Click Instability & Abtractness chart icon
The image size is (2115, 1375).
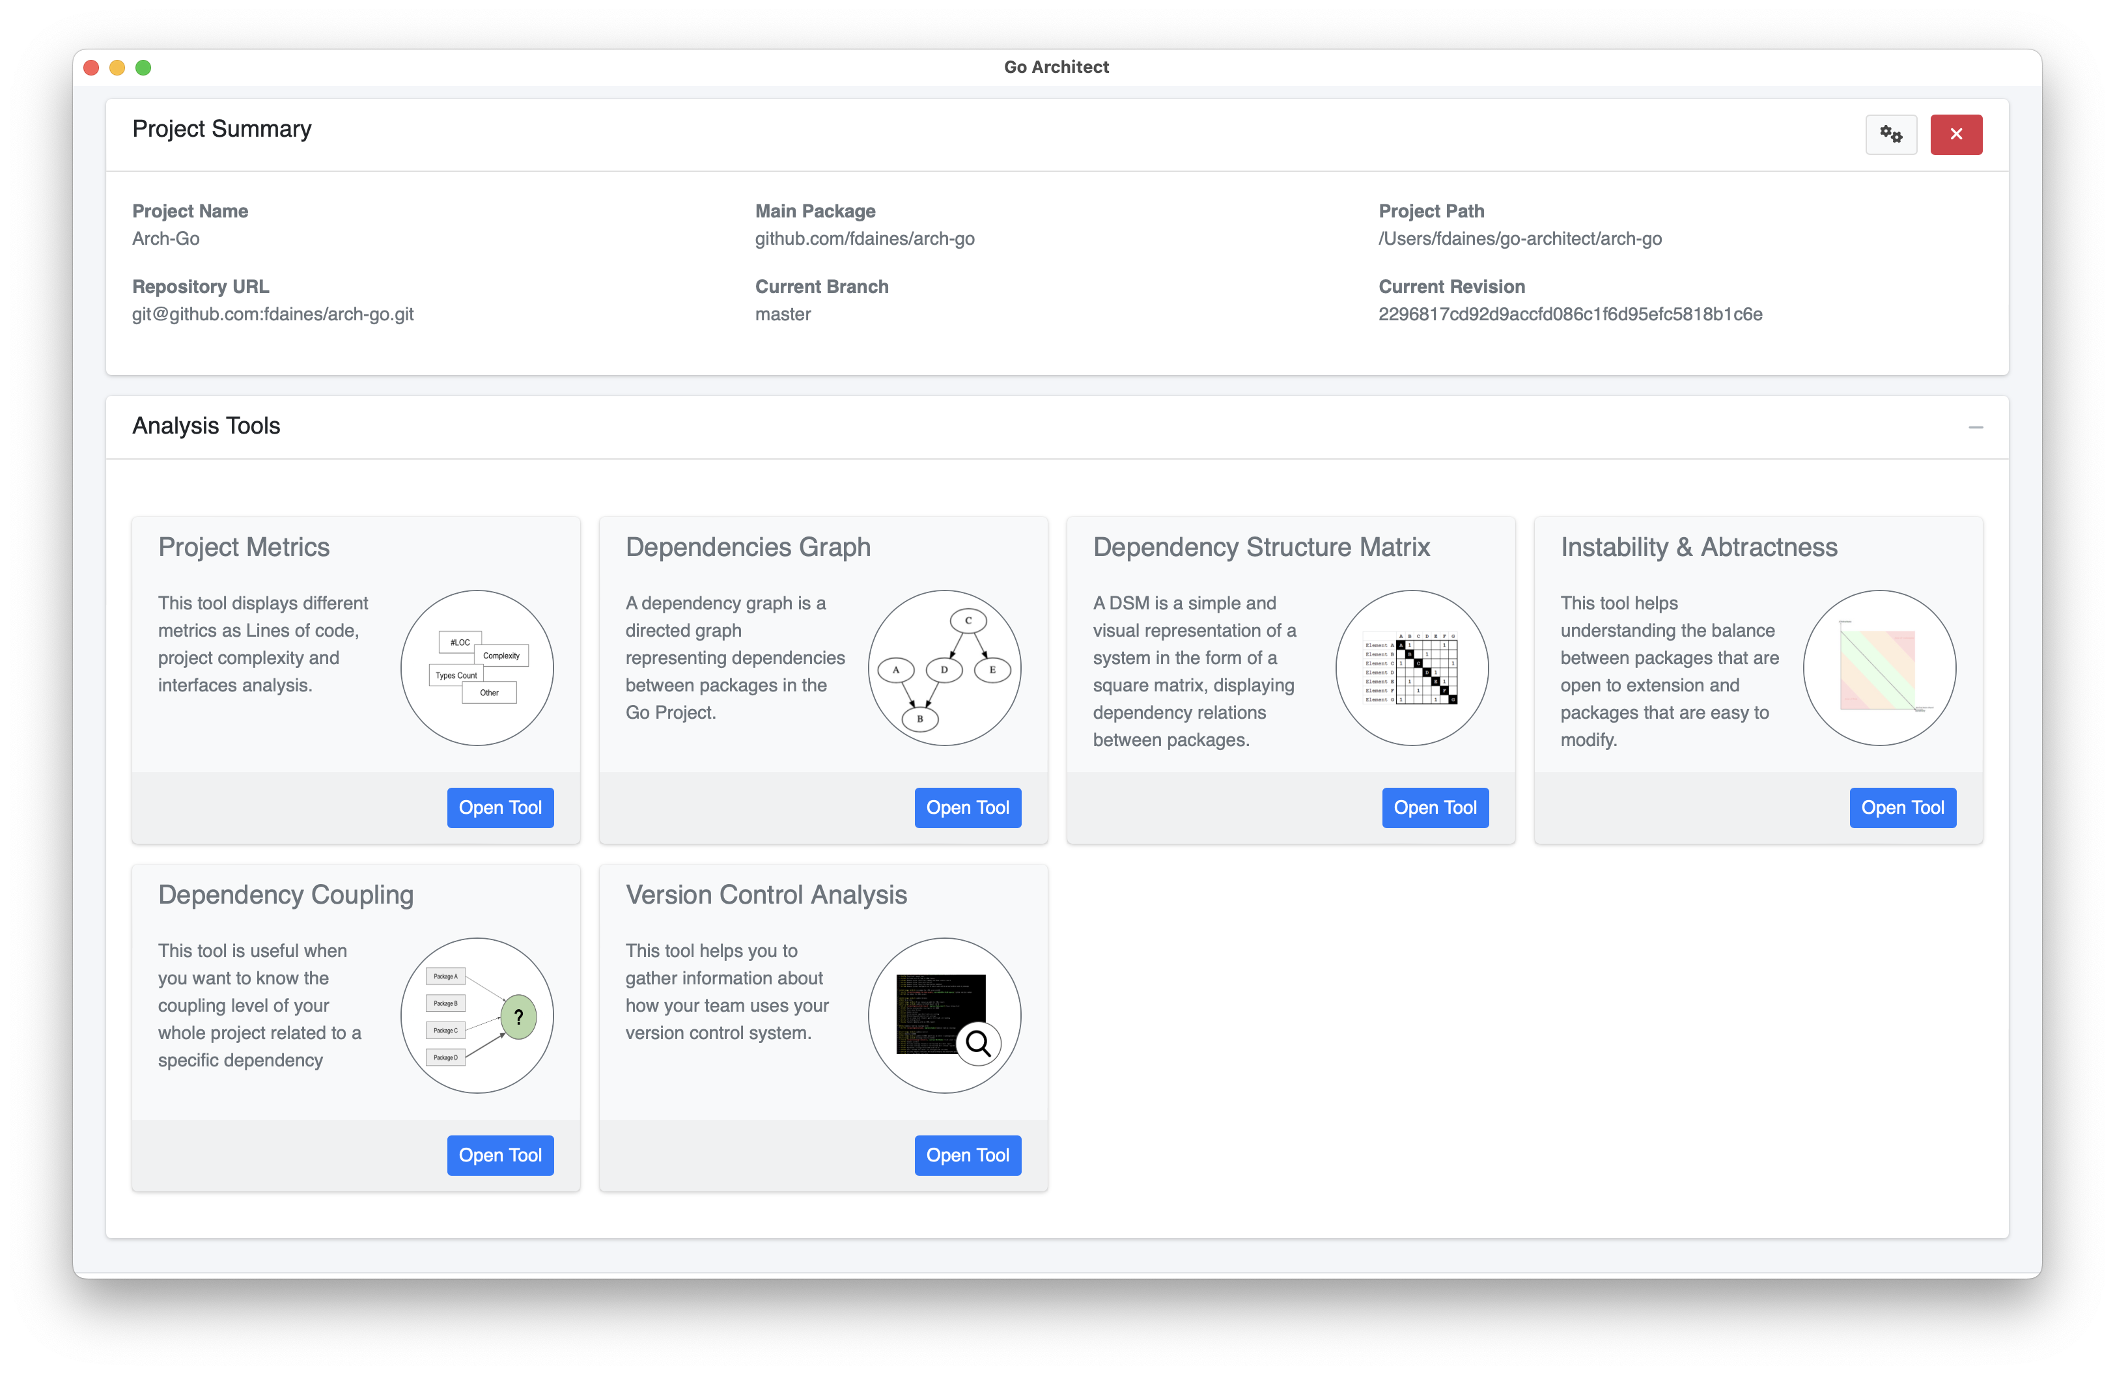[x=1879, y=667]
